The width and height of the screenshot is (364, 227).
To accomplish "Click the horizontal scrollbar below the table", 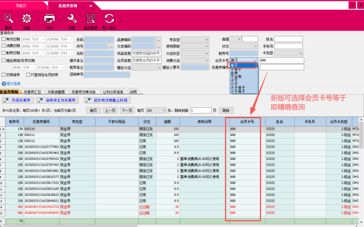I will coord(70,226).
